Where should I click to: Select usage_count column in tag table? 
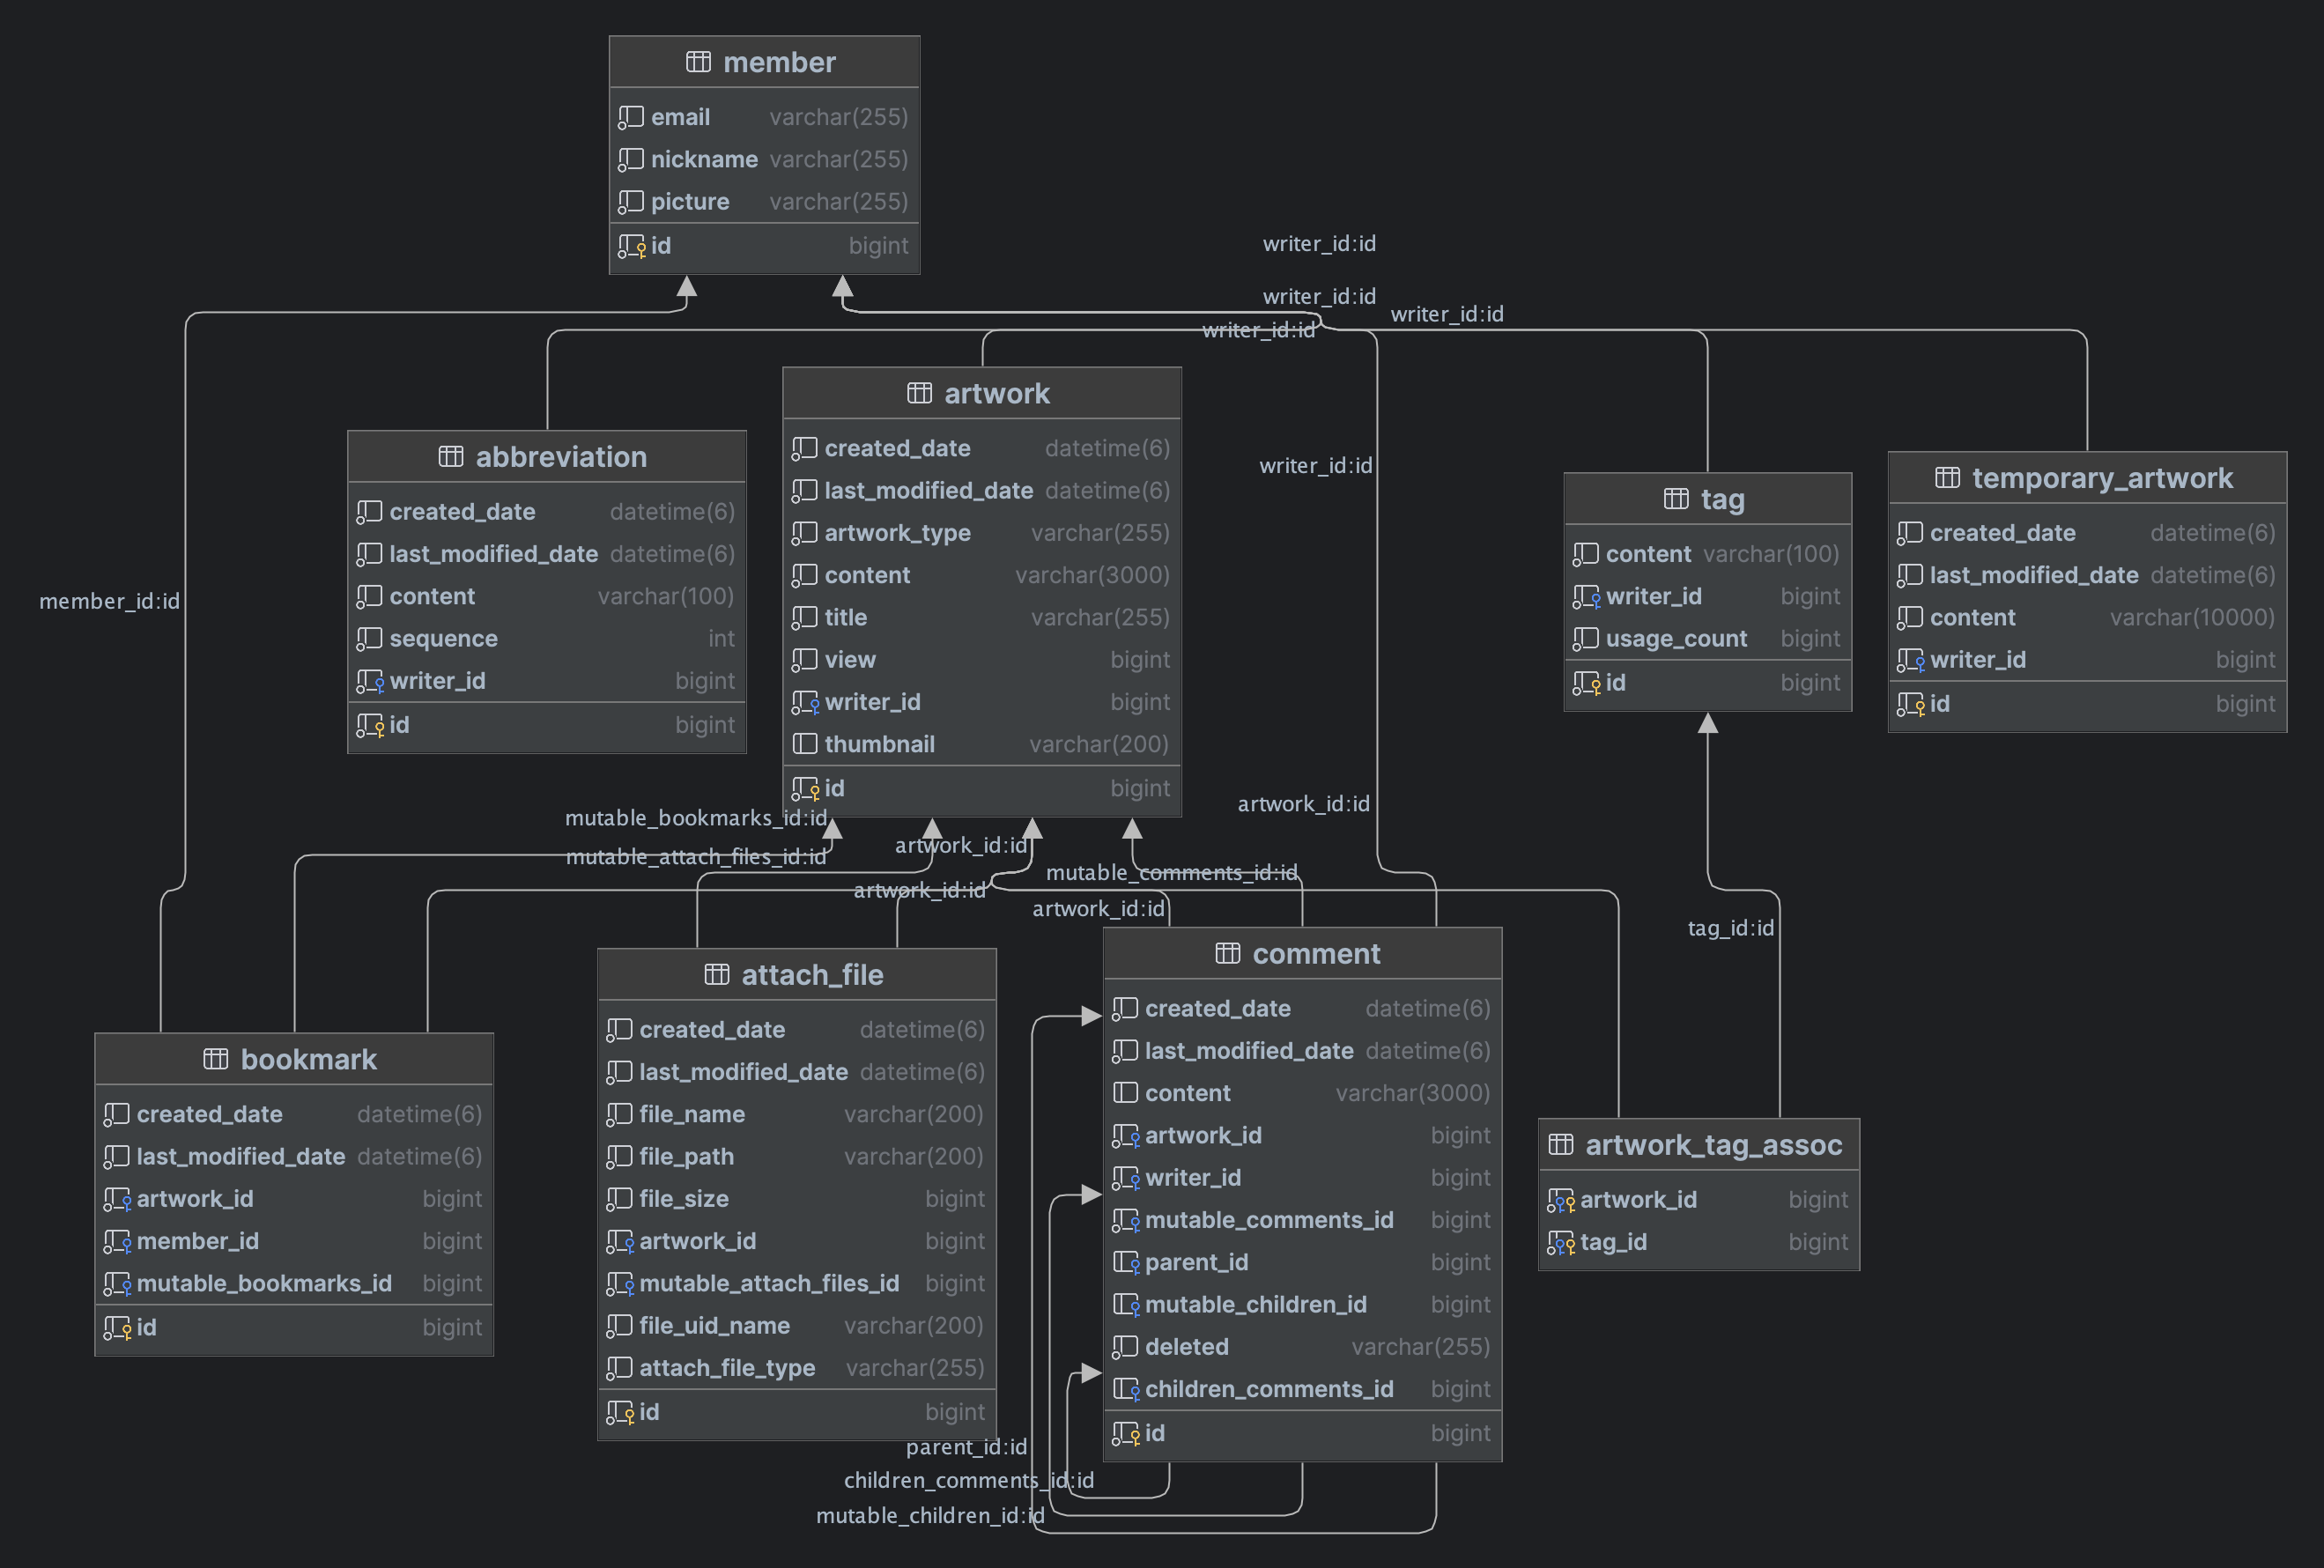pyautogui.click(x=1708, y=638)
